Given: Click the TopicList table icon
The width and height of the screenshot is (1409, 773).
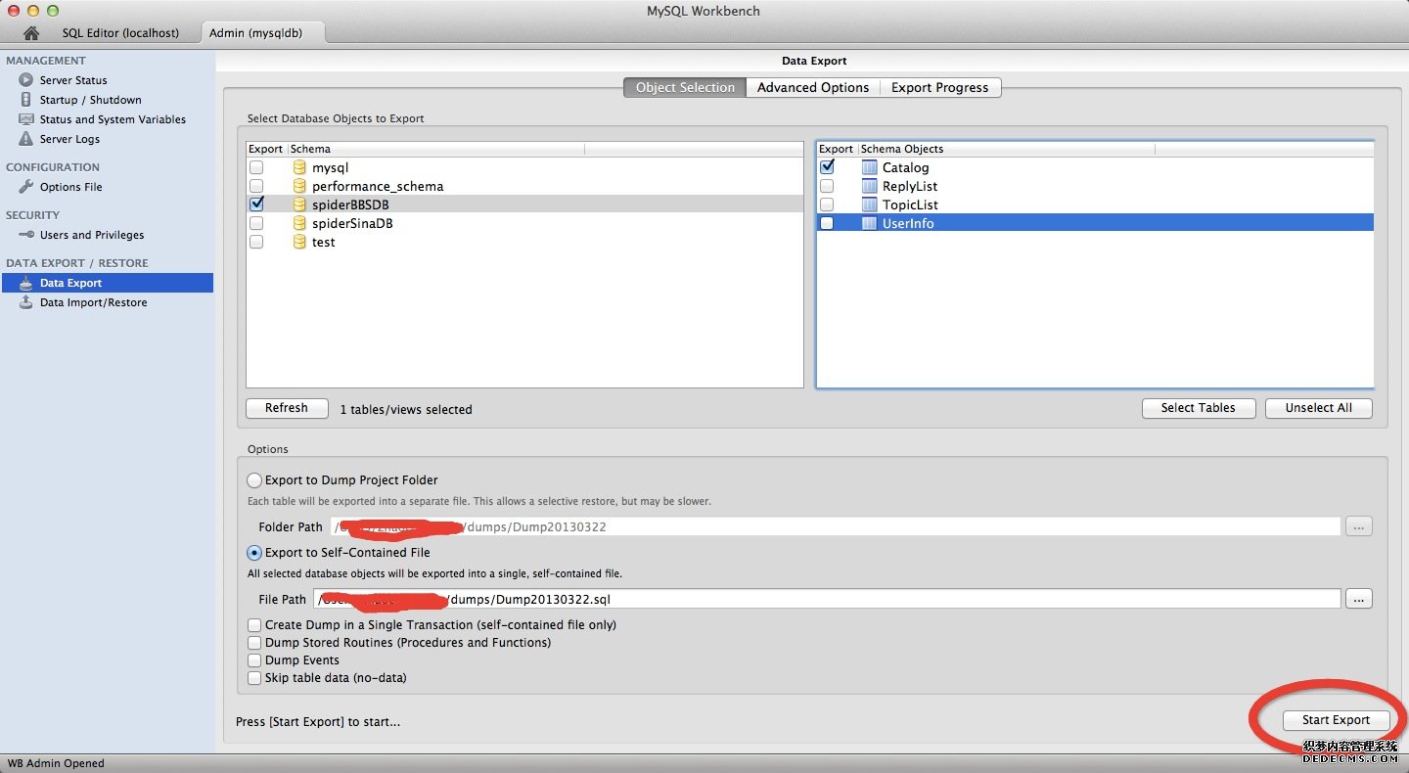Looking at the screenshot, I should [869, 205].
